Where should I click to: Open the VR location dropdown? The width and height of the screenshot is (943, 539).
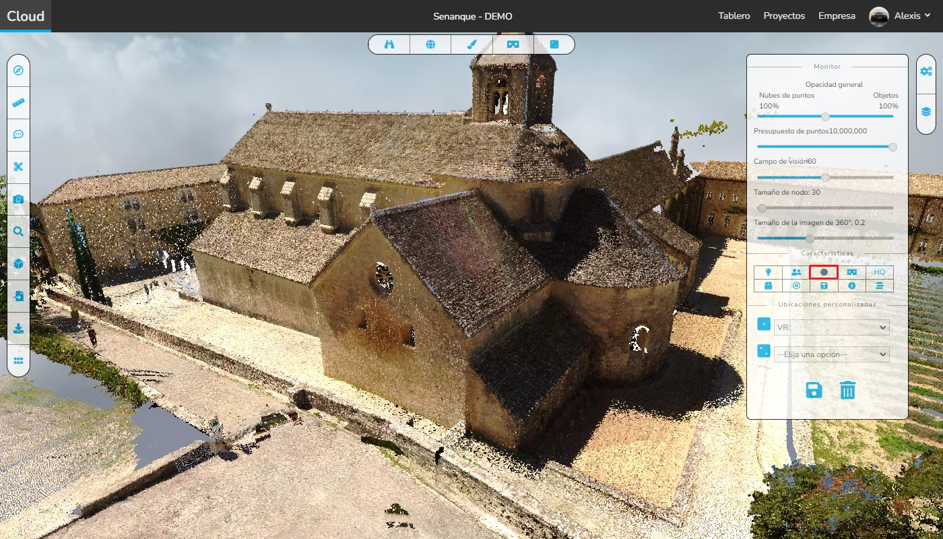[832, 327]
